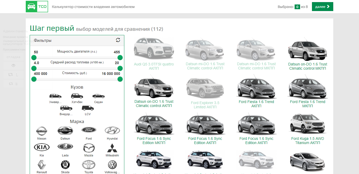Viewport: 359px width, 174px height.
Task: Select the Renault brand logo
Action: 42,165
